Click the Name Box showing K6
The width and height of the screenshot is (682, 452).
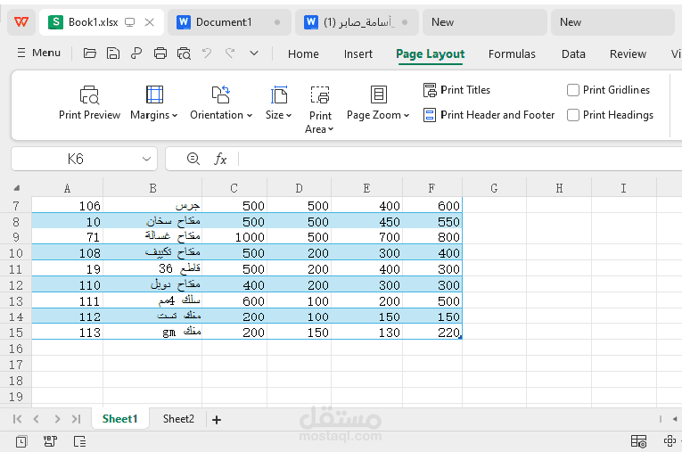(76, 159)
